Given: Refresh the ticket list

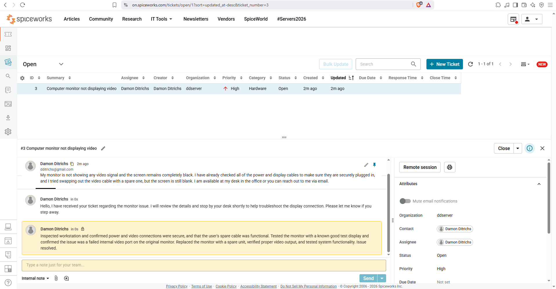Looking at the screenshot, I should (x=470, y=64).
